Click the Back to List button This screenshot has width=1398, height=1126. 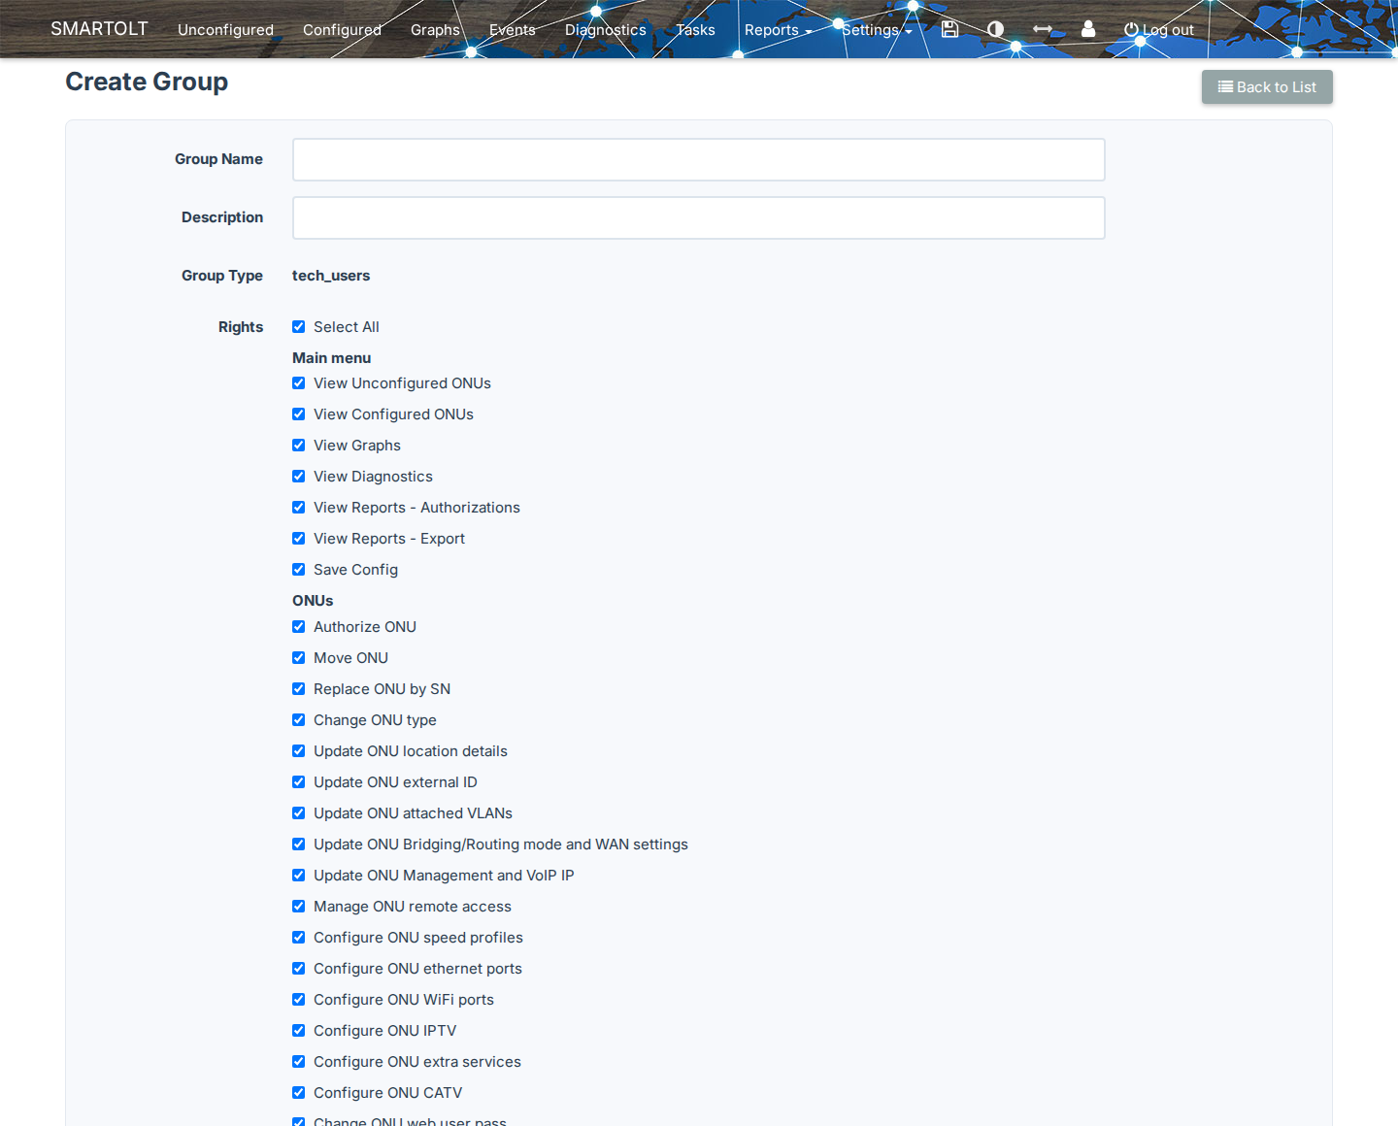tap(1267, 87)
